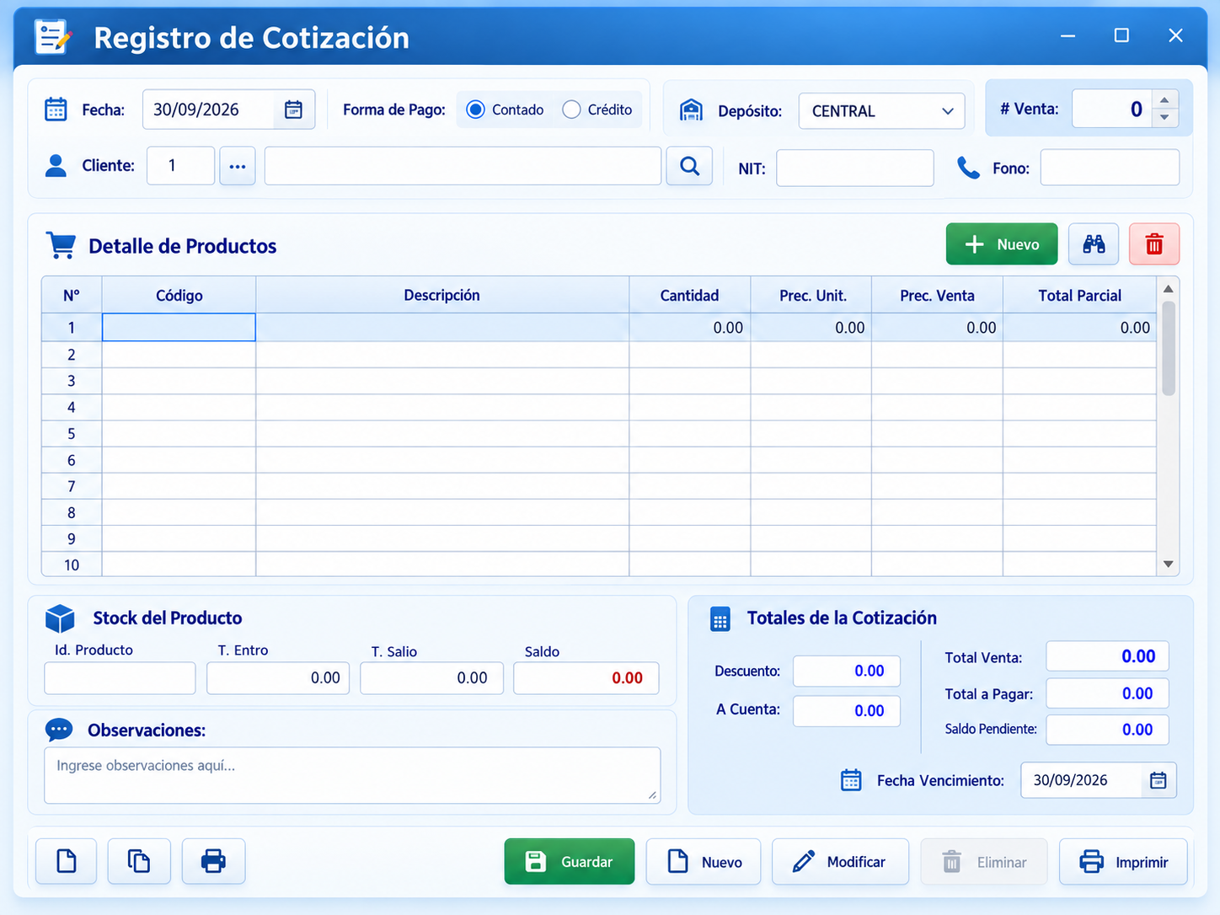Click into the Fono field
This screenshot has width=1220, height=915.
click(1110, 168)
